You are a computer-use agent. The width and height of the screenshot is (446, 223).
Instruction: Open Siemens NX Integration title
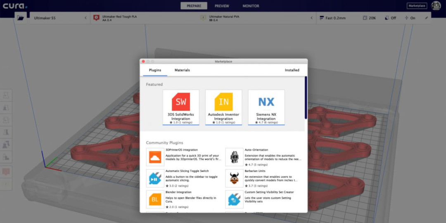[266, 116]
